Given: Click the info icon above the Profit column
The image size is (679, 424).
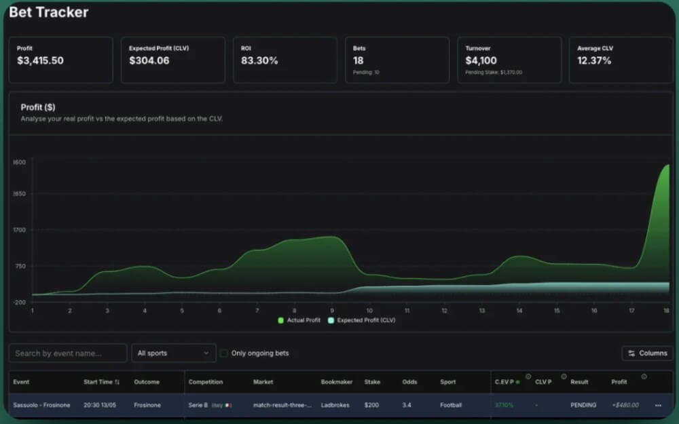Looking at the screenshot, I should tap(644, 375).
